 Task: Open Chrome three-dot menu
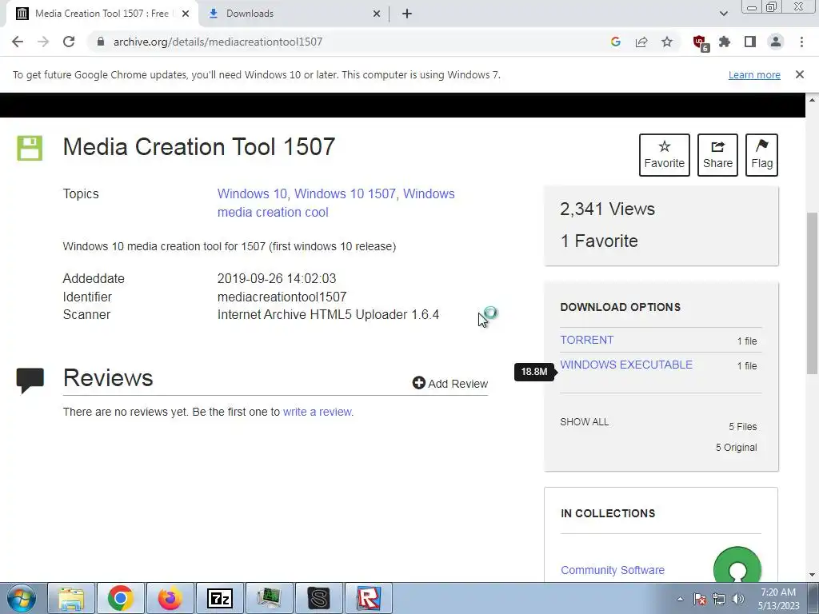tap(801, 42)
